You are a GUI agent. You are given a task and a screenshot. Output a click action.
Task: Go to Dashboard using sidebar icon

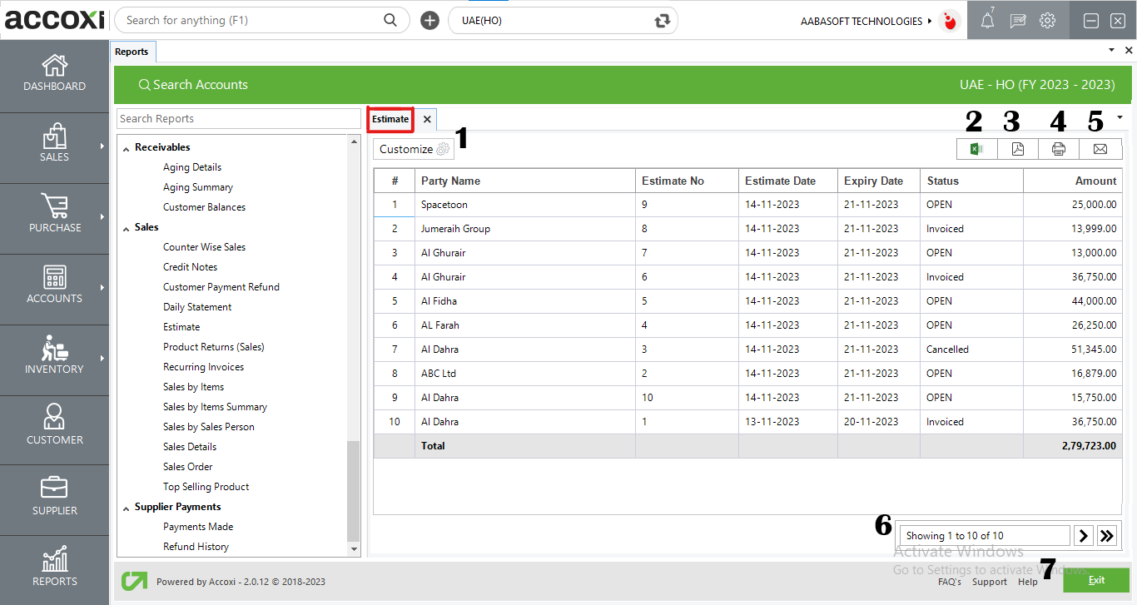(x=54, y=75)
